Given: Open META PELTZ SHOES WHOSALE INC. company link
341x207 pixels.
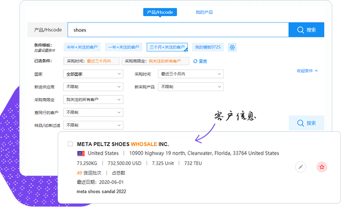Looking at the screenshot, I should 122,144.
